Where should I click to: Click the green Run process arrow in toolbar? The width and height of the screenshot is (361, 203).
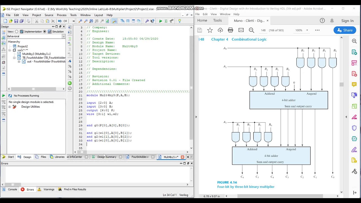click(x=160, y=21)
